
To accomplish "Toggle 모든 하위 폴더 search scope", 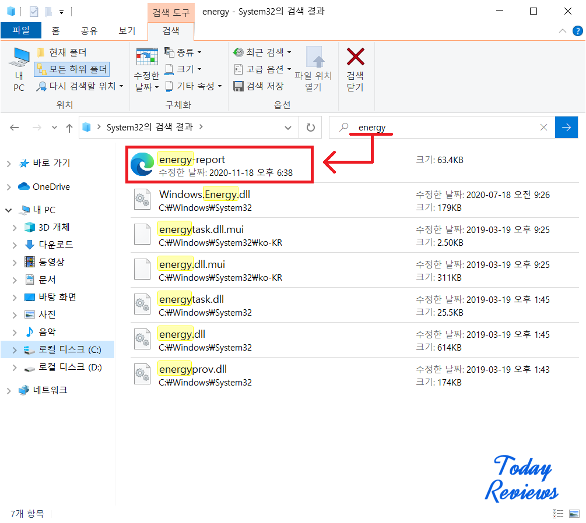I will pyautogui.click(x=72, y=69).
